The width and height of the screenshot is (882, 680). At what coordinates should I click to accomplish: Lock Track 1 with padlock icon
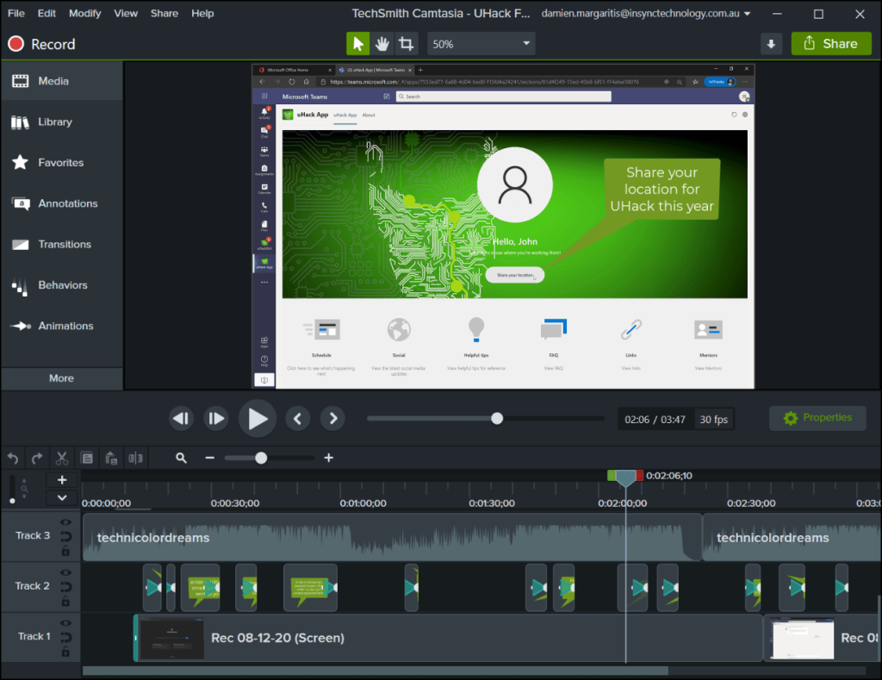tap(65, 652)
